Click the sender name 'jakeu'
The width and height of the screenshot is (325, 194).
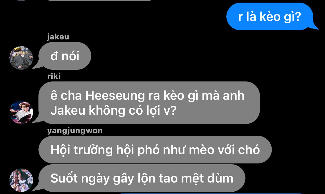click(x=58, y=37)
